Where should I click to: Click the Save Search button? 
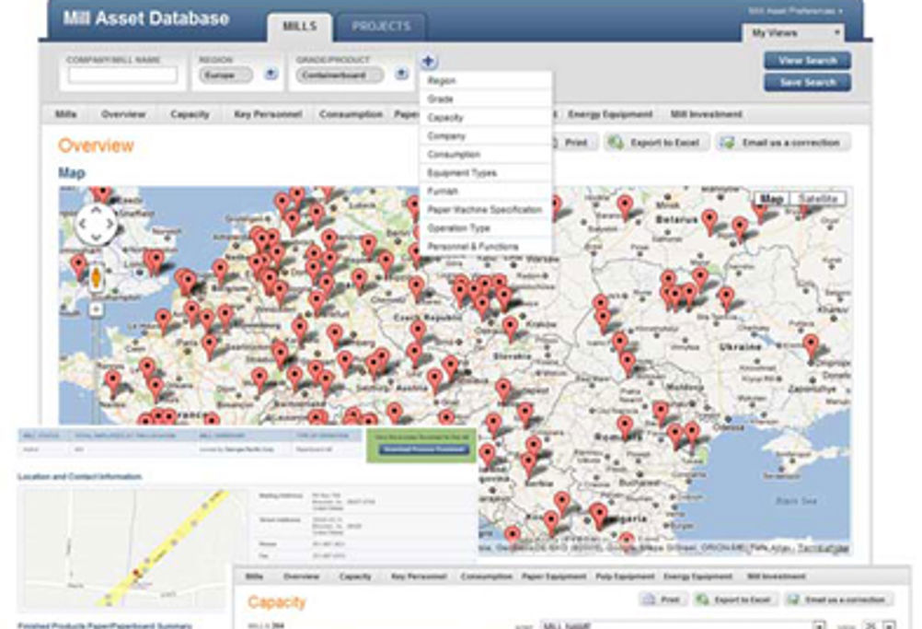coord(807,82)
